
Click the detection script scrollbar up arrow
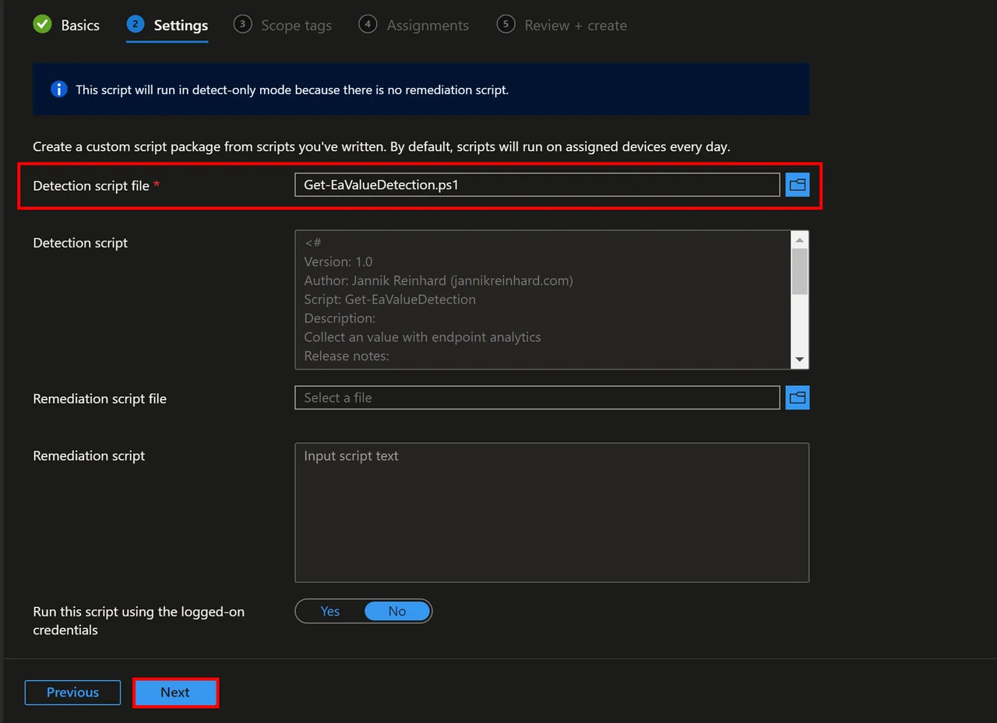800,239
